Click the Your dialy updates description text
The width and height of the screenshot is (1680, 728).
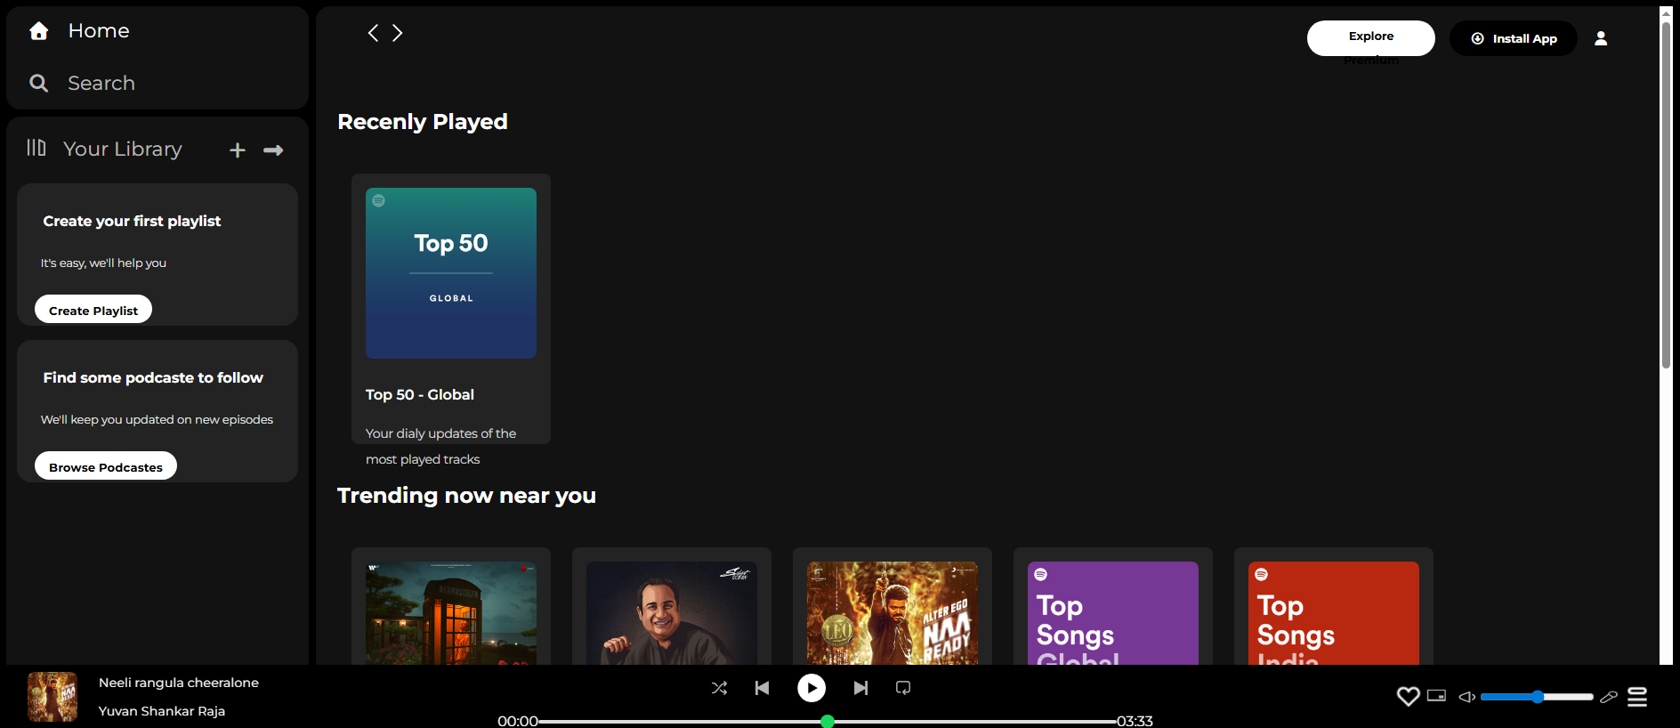click(440, 446)
